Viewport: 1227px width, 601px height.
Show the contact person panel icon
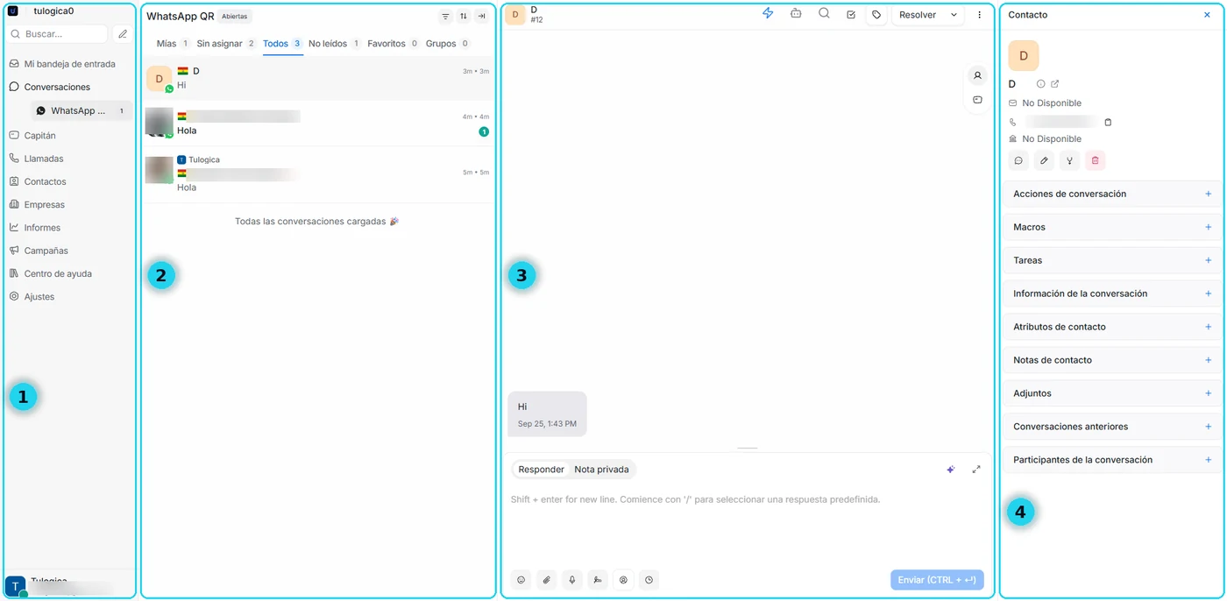[977, 75]
